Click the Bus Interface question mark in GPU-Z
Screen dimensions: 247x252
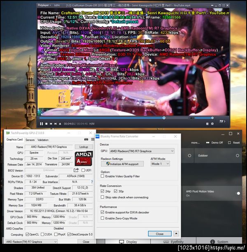[92, 182]
